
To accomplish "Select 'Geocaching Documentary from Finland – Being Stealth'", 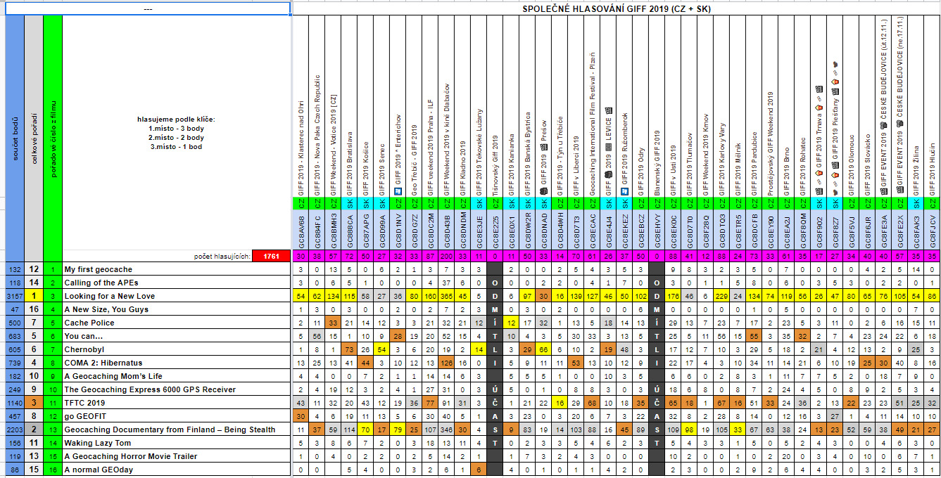I will coord(177,429).
